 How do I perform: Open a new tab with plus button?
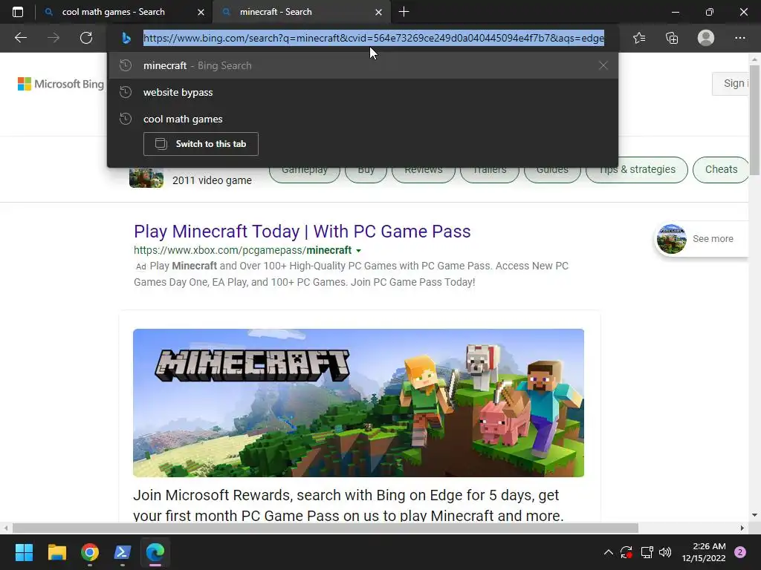(404, 12)
